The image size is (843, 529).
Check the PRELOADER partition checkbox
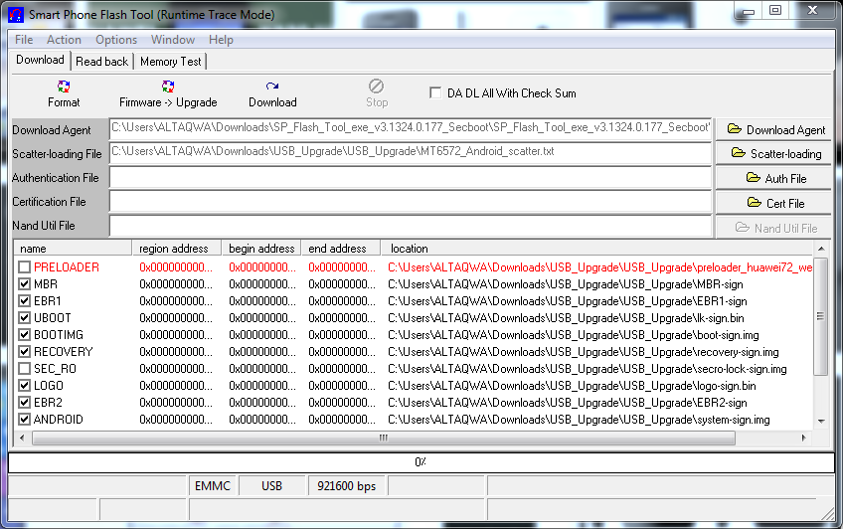coord(24,267)
